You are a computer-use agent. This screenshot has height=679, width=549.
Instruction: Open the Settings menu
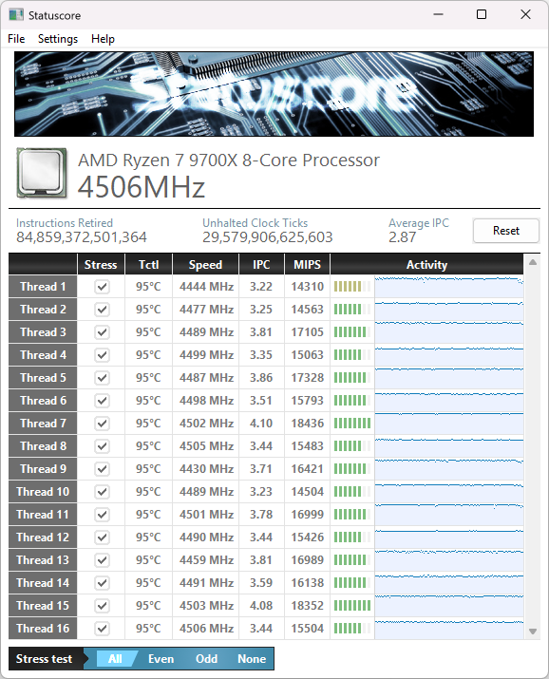click(58, 39)
